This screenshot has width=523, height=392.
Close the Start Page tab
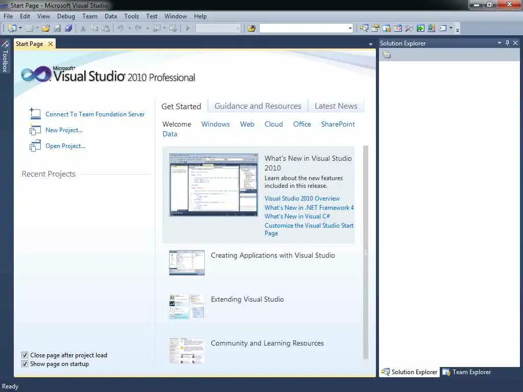pos(51,44)
